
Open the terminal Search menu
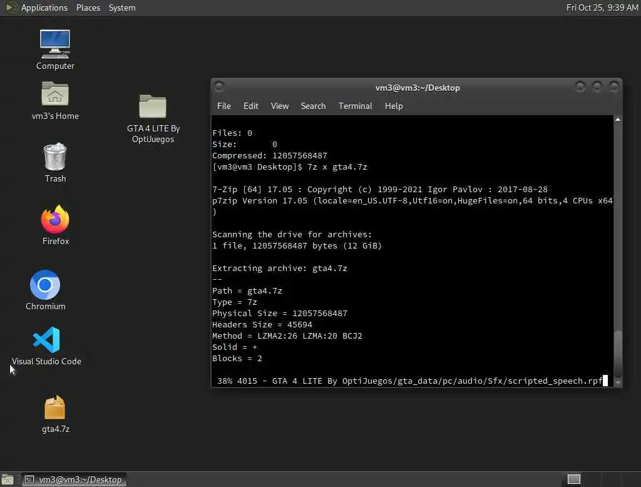click(x=313, y=106)
